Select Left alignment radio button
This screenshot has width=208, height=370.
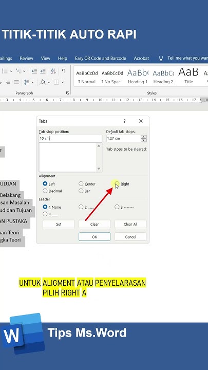coord(45,183)
